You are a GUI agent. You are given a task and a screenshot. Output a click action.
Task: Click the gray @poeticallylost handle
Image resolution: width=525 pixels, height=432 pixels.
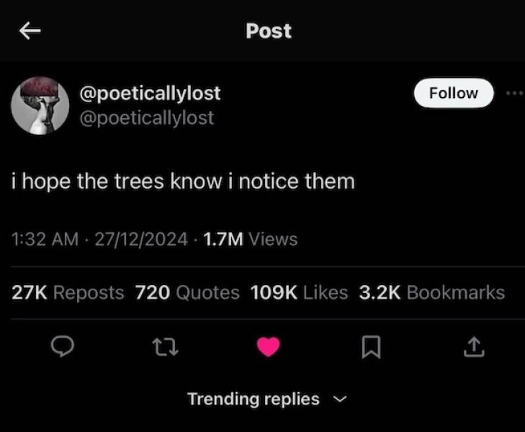coord(150,117)
